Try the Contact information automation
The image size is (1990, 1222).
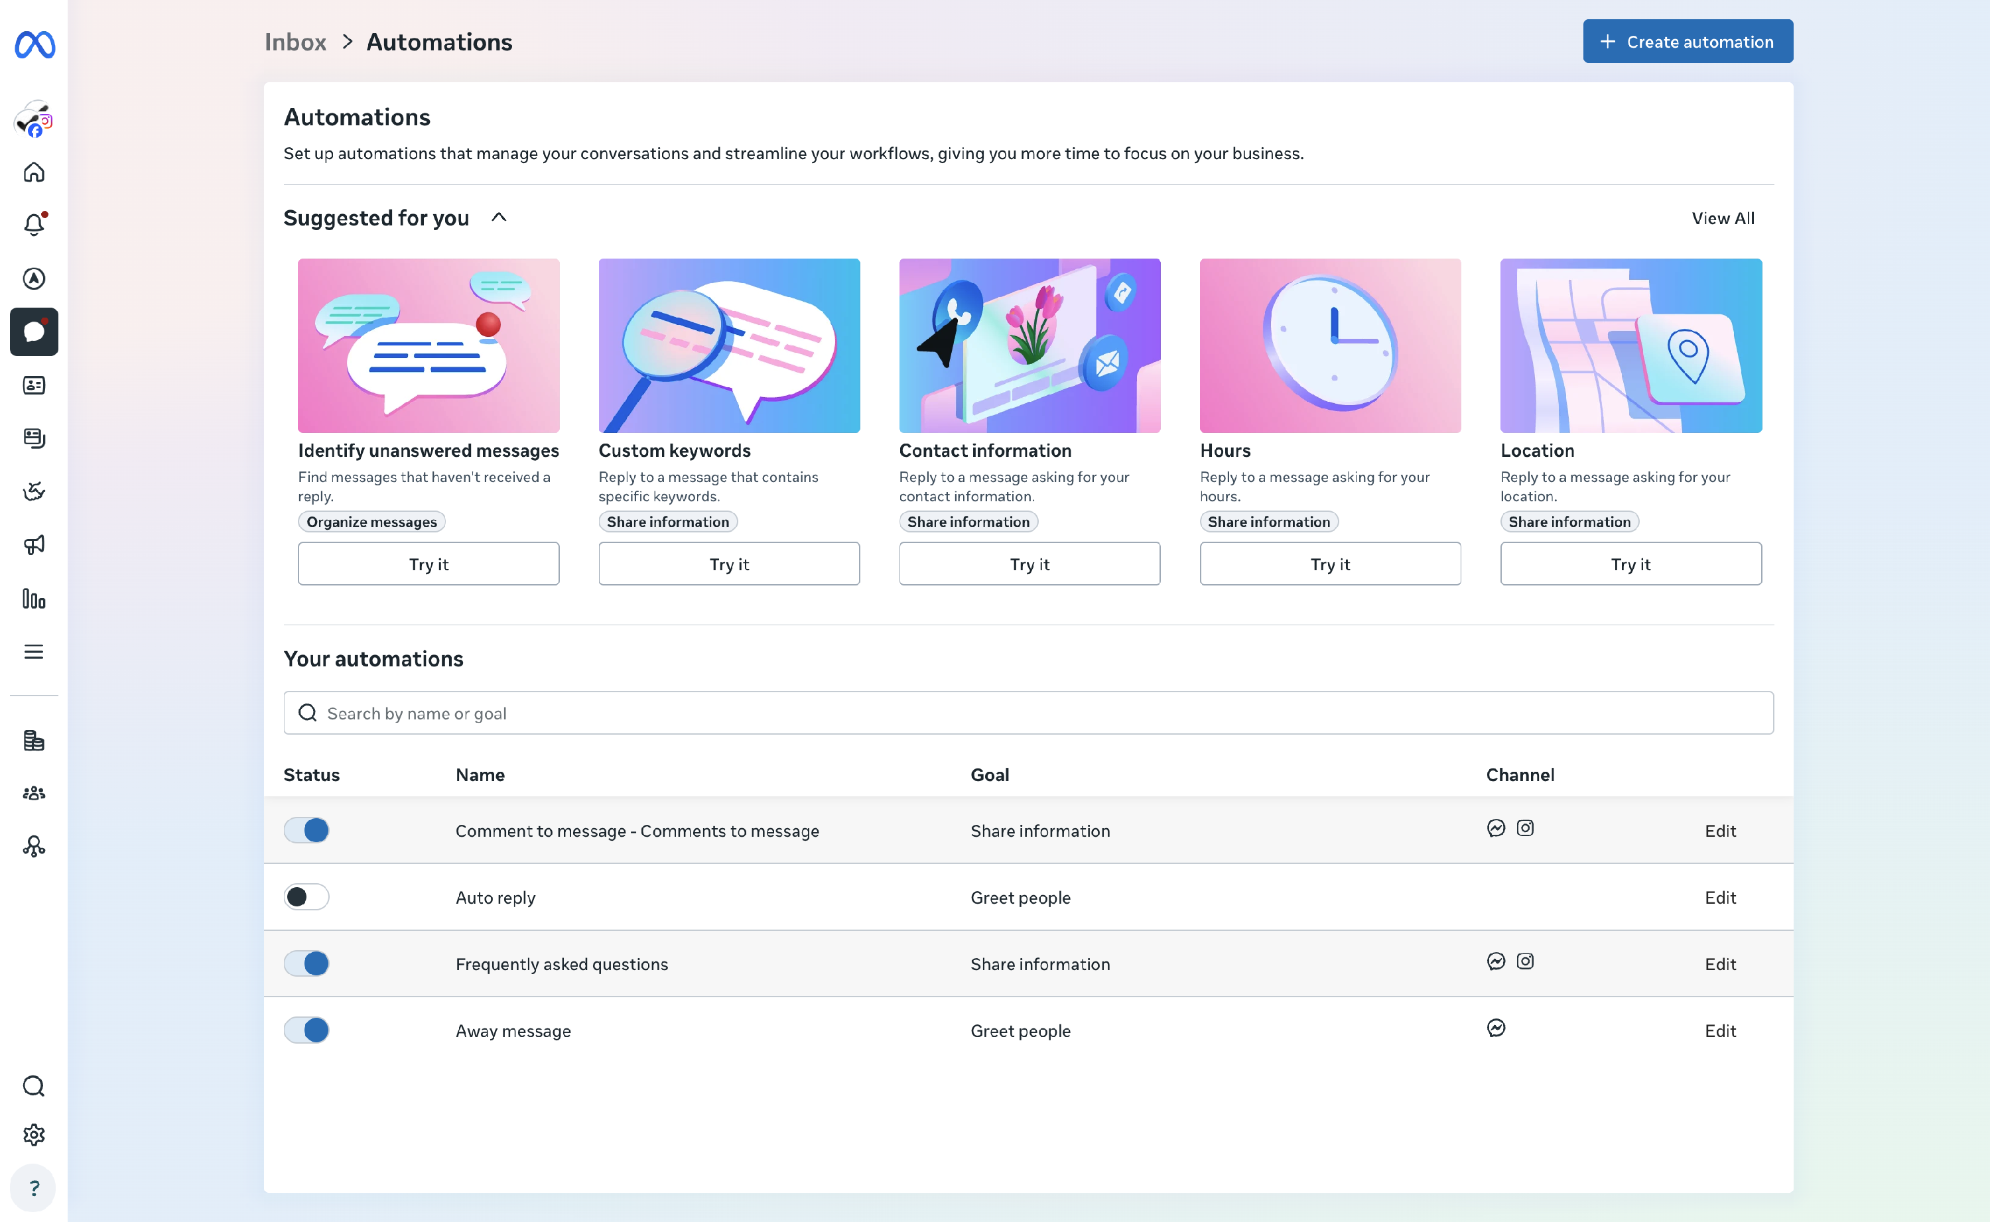1029,564
